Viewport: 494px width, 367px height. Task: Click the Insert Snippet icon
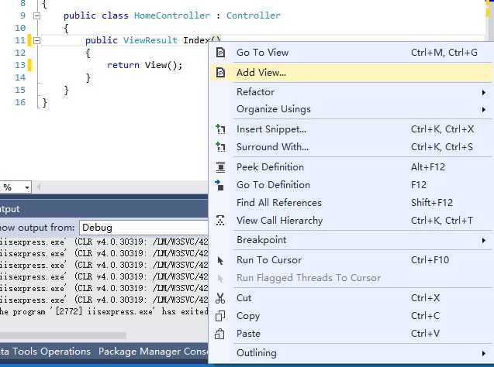[220, 129]
